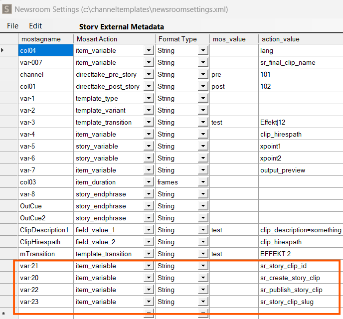Expand Mosart Action dropdown for ClipDescription1 row

tap(149, 230)
